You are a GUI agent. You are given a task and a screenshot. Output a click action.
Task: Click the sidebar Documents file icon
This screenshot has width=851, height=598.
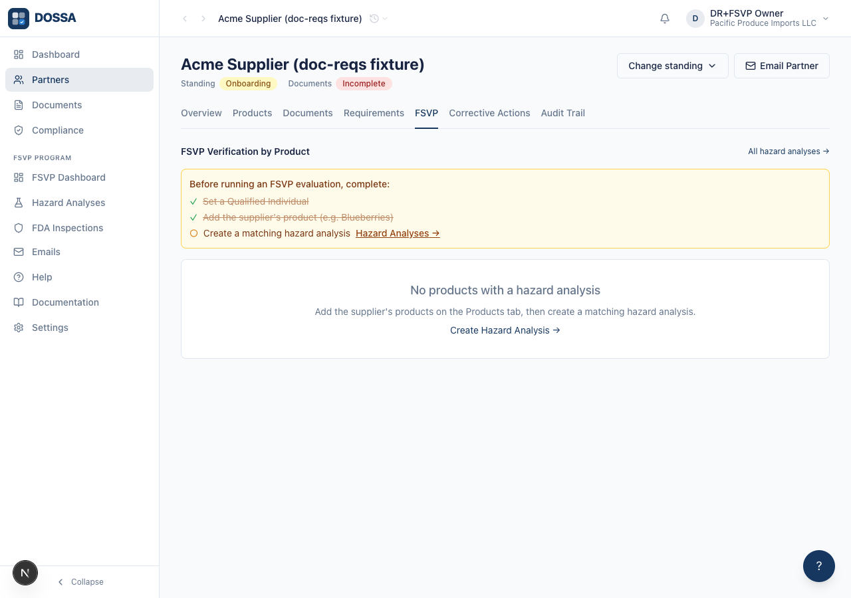(x=19, y=105)
